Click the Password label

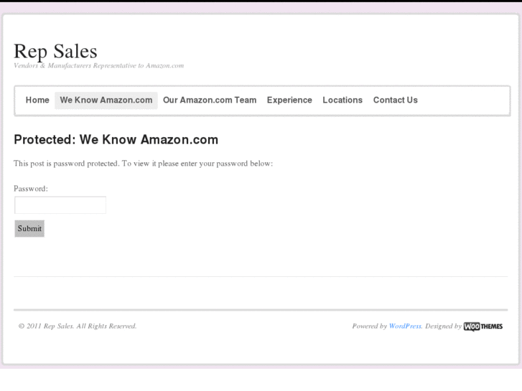pyautogui.click(x=31, y=189)
